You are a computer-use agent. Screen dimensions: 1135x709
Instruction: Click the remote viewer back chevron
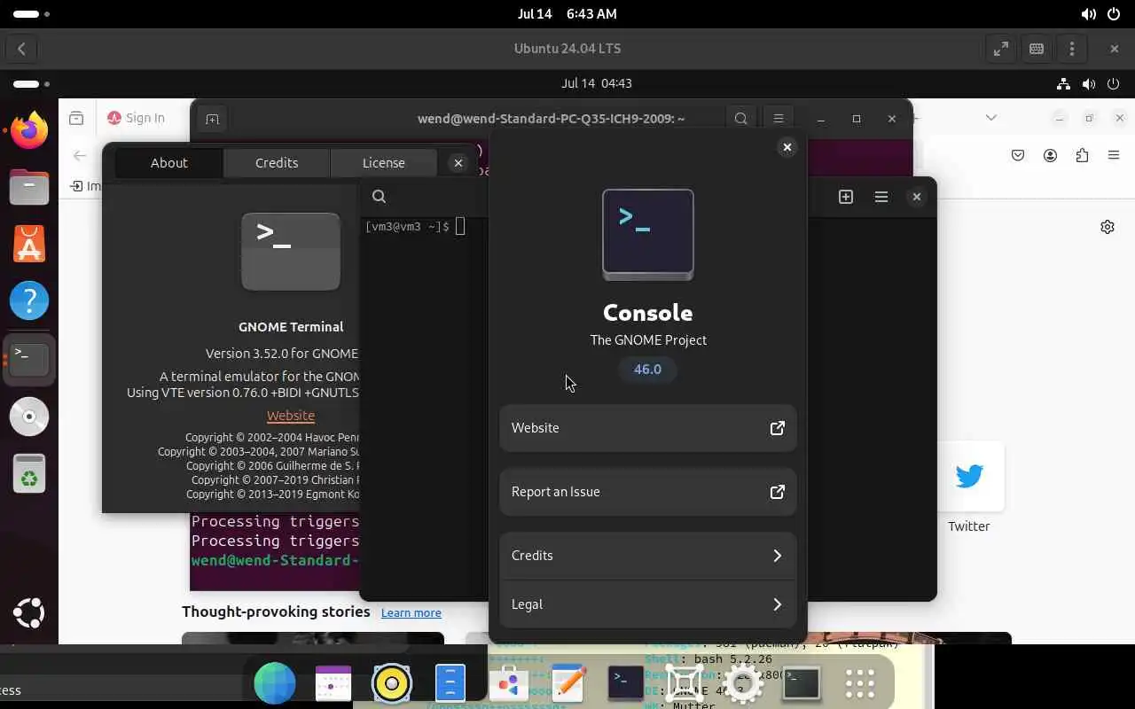[21, 49]
